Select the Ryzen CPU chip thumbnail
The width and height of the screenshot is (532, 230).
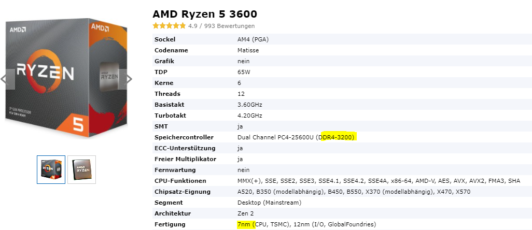click(x=82, y=169)
